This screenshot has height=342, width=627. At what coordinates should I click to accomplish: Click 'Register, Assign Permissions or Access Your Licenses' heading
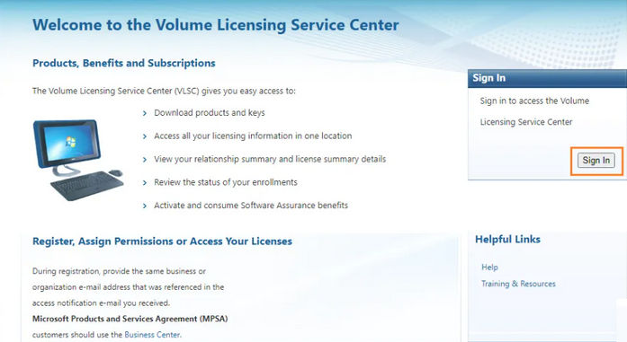pyautogui.click(x=162, y=241)
